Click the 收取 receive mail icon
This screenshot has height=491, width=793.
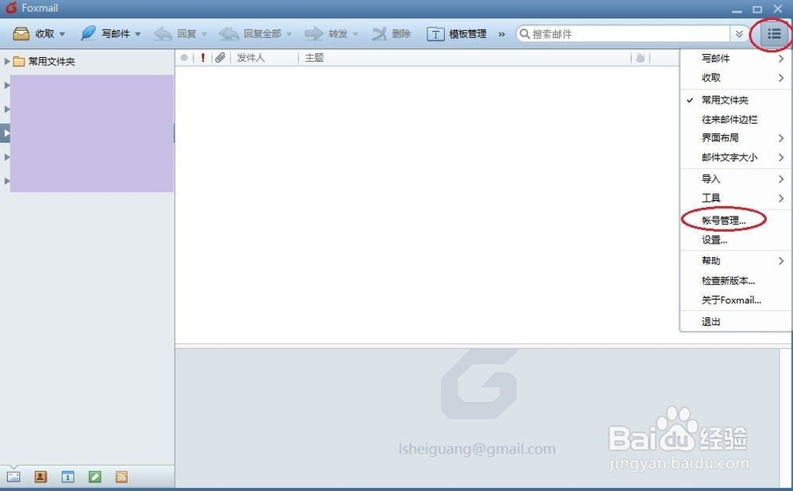[x=21, y=34]
